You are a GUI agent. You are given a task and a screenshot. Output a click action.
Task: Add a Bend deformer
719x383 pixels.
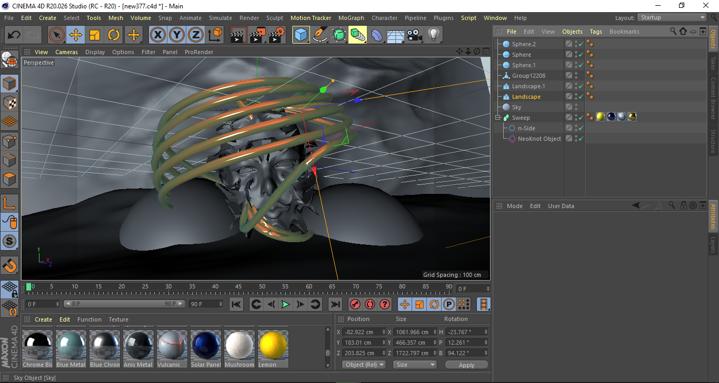377,35
